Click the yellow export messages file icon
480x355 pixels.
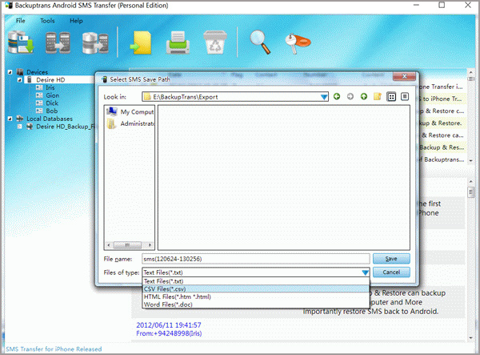pyautogui.click(x=141, y=42)
